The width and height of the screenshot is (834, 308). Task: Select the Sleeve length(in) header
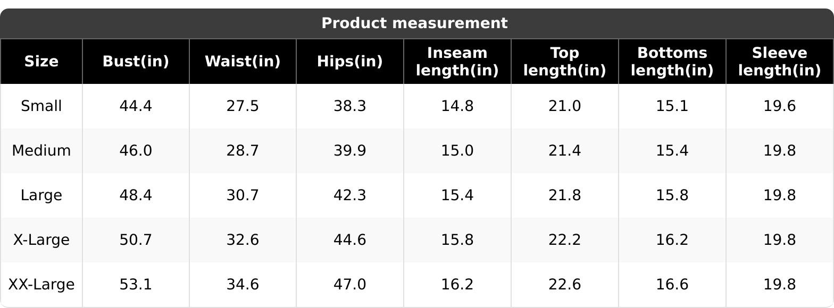click(x=780, y=62)
